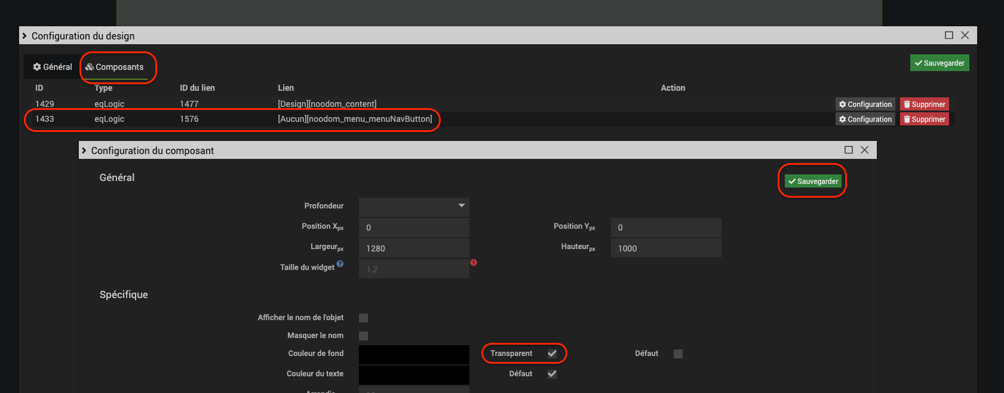Select the Composants tab
Viewport: 1004px width, 393px height.
pyautogui.click(x=115, y=67)
